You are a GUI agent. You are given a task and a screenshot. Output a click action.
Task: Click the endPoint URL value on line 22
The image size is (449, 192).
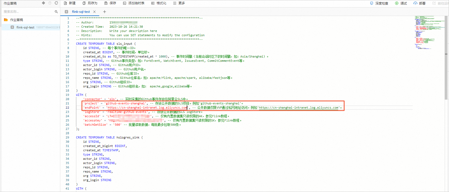[147, 108]
